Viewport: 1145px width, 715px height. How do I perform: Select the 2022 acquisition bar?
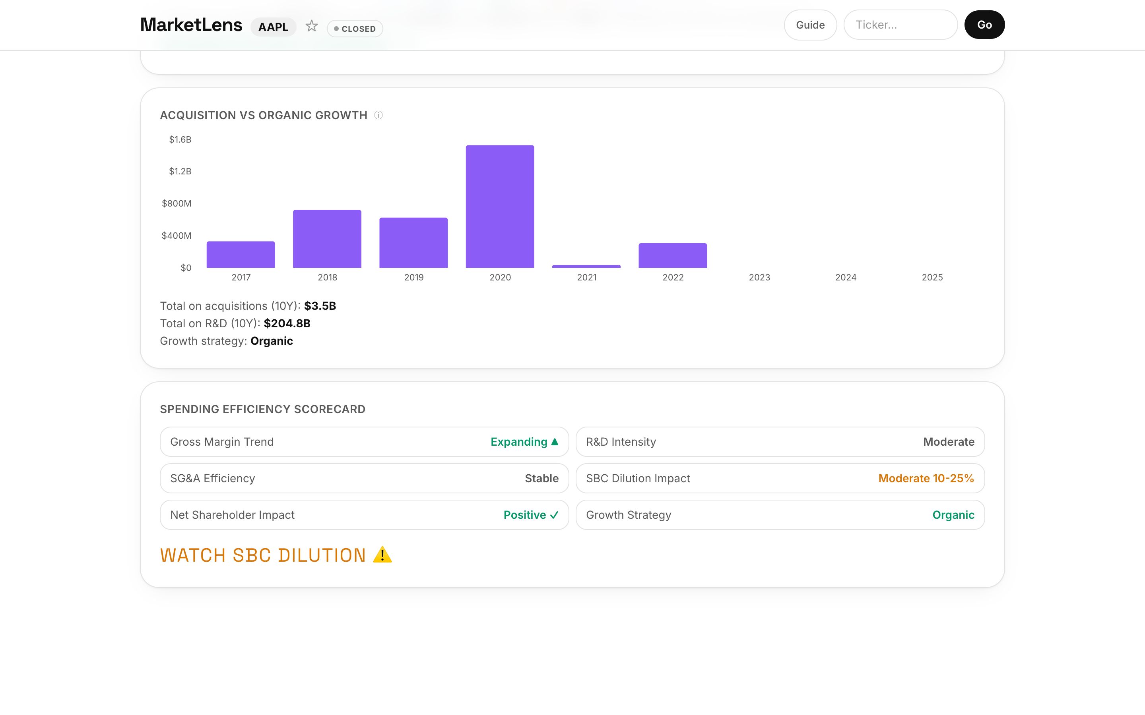pos(673,255)
